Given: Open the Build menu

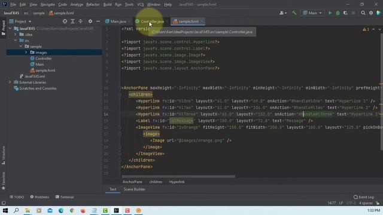Looking at the screenshot, I should [107, 4].
